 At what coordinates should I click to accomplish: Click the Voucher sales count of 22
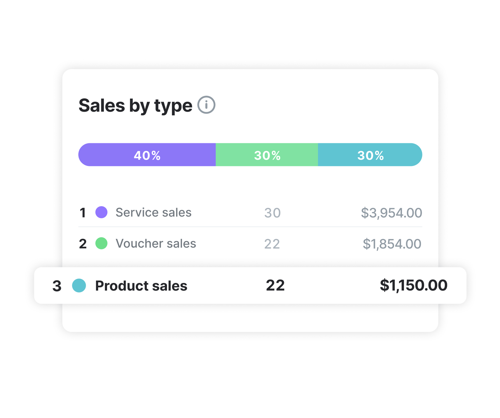point(272,244)
